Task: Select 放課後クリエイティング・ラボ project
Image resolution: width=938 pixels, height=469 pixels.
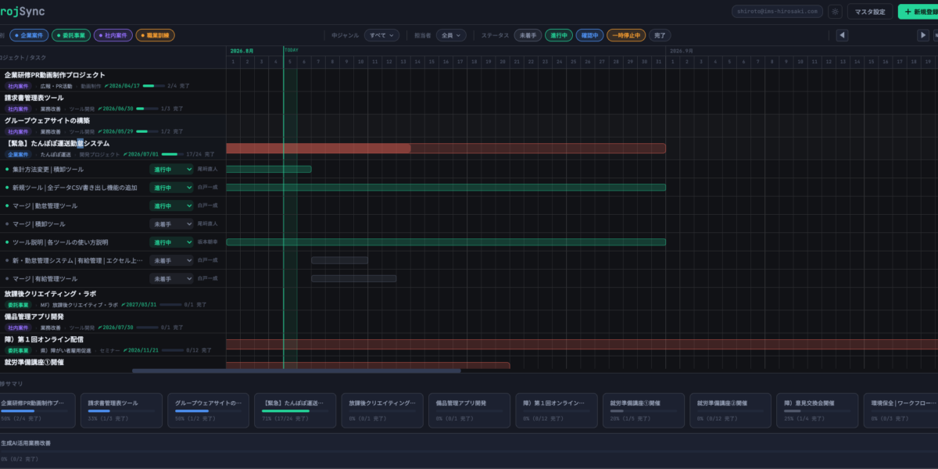Action: pos(113,299)
